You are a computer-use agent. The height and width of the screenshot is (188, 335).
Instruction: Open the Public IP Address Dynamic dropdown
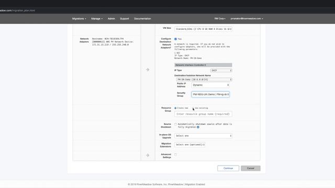coord(210,85)
